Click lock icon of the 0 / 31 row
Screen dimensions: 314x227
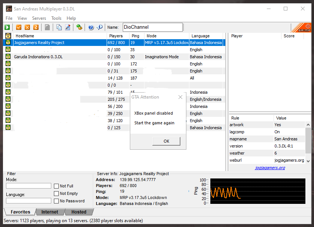click(8, 71)
